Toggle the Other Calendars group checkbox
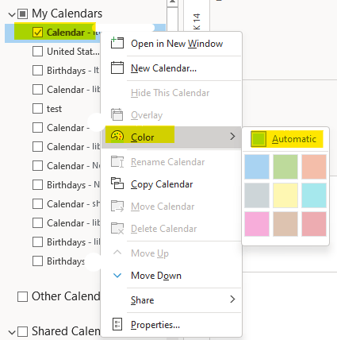Screen dimensions: 337x340 point(22,296)
